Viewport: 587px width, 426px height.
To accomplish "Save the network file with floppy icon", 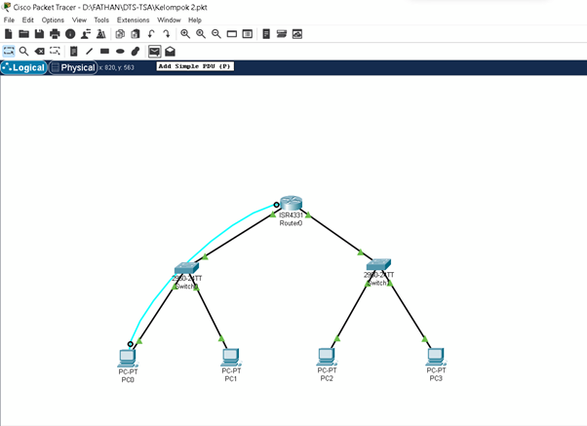I will click(39, 34).
